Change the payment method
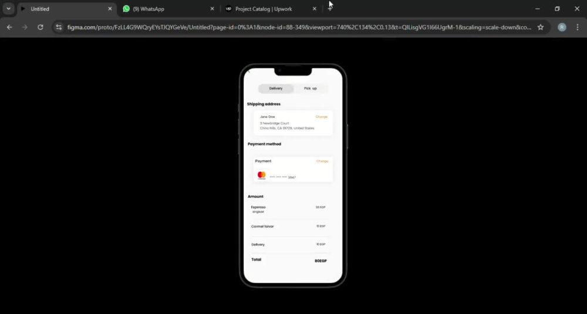This screenshot has height=314, width=587. 322,161
